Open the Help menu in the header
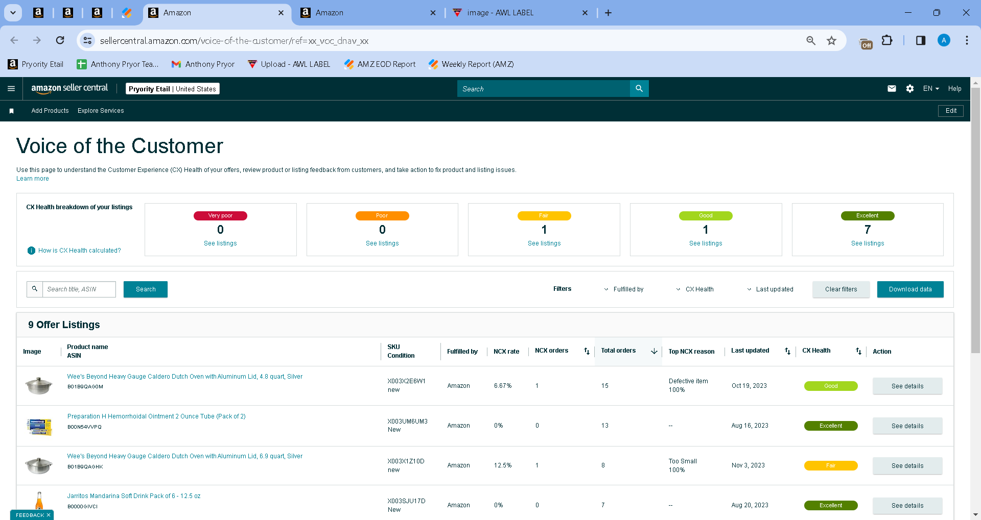981x520 pixels. click(x=954, y=89)
